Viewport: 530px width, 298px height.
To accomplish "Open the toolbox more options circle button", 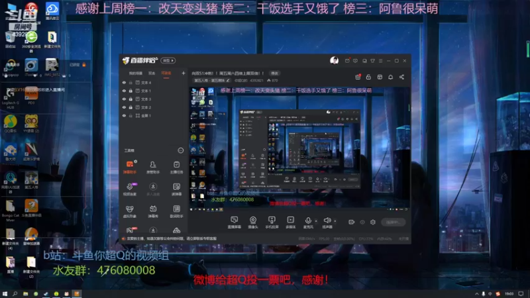I will 180,150.
